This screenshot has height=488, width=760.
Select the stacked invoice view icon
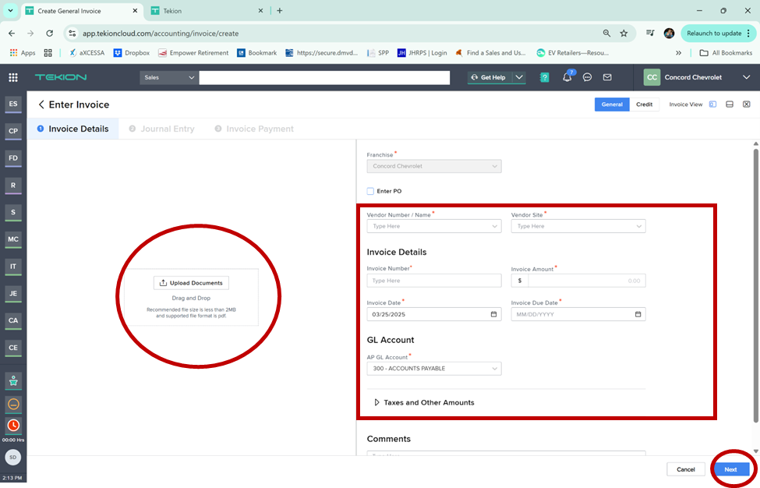(730, 104)
